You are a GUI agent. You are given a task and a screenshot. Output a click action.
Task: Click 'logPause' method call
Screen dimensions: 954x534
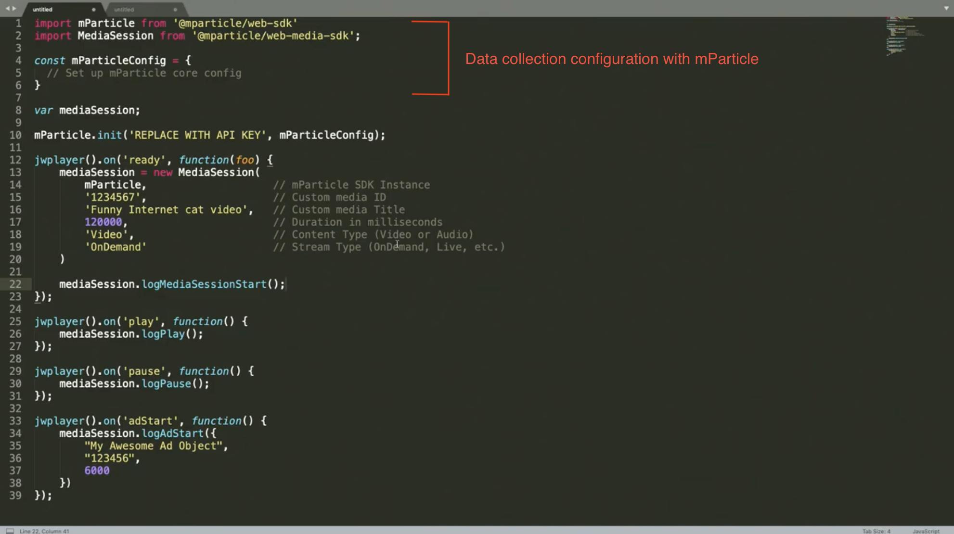(166, 384)
